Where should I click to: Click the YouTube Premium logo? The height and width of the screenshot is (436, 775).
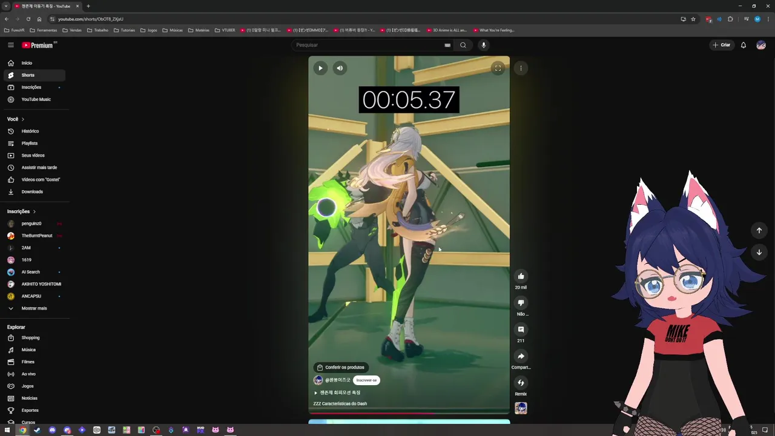click(39, 45)
